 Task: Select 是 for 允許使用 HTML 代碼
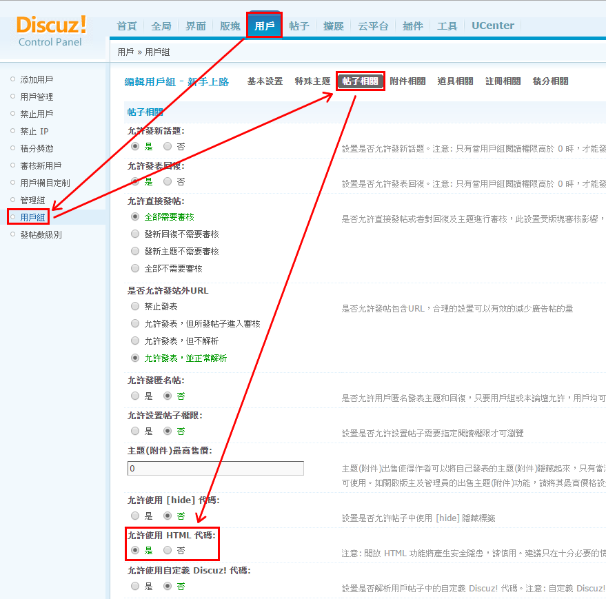coord(135,550)
